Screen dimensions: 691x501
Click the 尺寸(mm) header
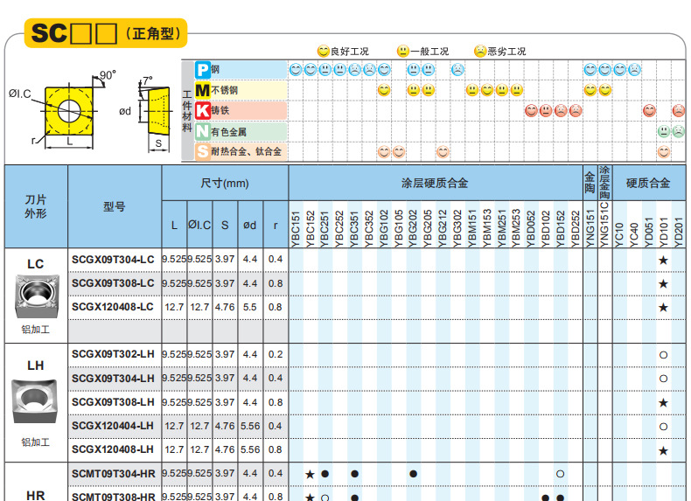click(x=225, y=183)
